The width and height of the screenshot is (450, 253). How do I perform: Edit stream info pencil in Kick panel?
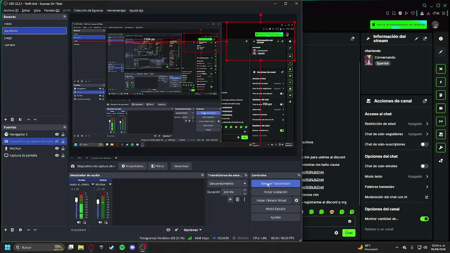[417, 39]
